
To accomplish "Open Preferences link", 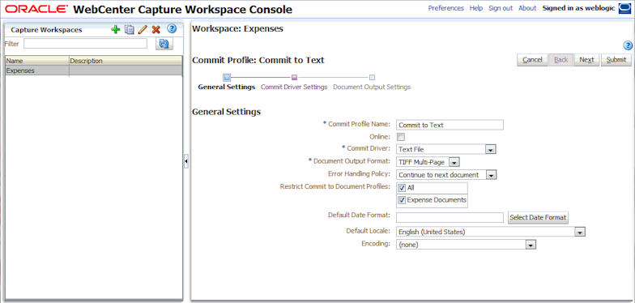I will (445, 8).
